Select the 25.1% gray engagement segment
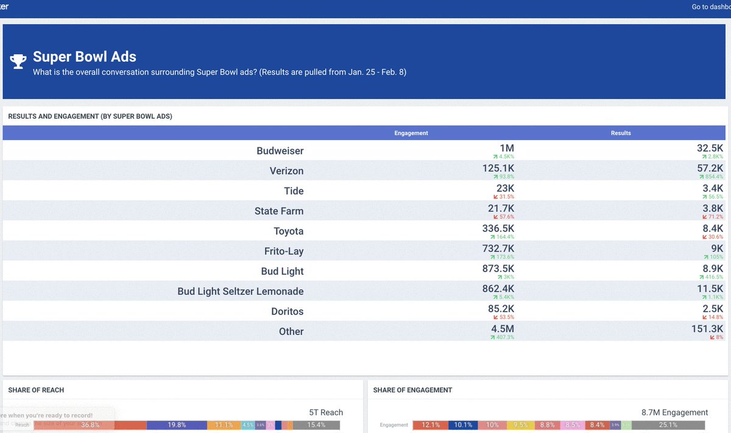Screen dimensions: 731x433 [x=668, y=425]
